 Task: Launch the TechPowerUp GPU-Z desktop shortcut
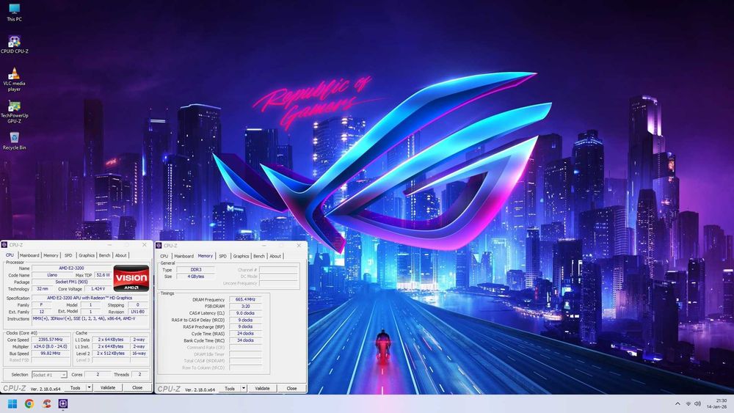[x=14, y=112]
